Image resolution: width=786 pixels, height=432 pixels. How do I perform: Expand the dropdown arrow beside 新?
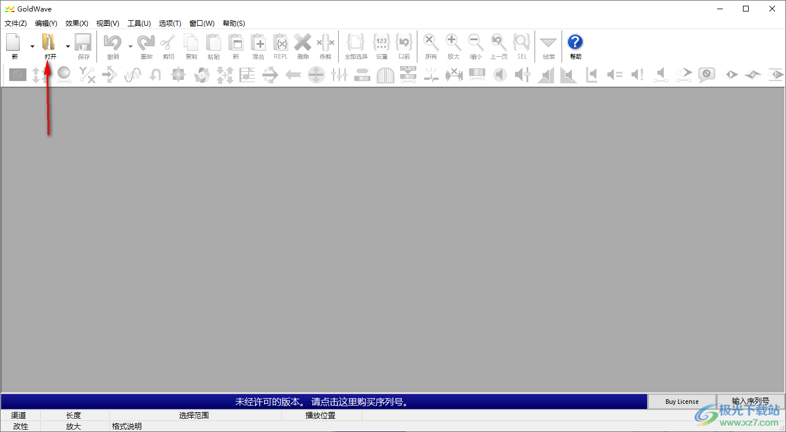click(x=32, y=46)
